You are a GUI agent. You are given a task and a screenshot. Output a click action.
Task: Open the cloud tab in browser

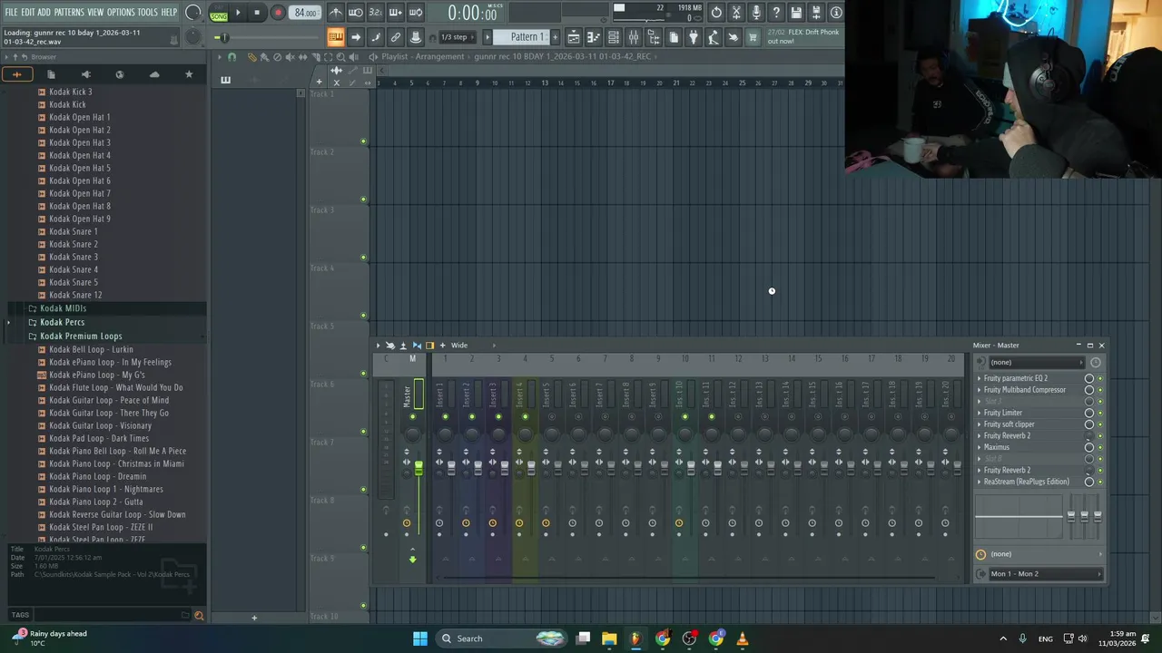[x=154, y=74]
